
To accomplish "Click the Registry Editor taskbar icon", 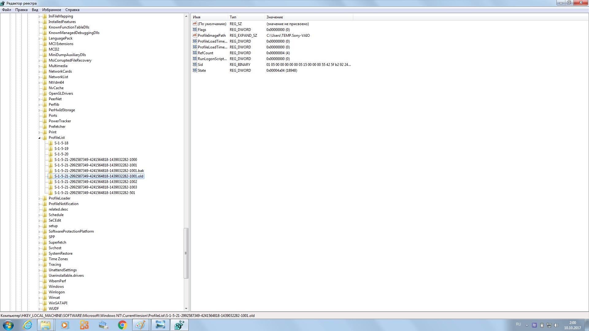I will tap(179, 325).
